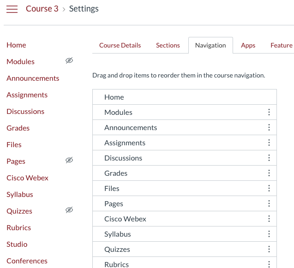Click kebab icon on Syllabus row
Image resolution: width=294 pixels, height=268 pixels.
(x=269, y=234)
